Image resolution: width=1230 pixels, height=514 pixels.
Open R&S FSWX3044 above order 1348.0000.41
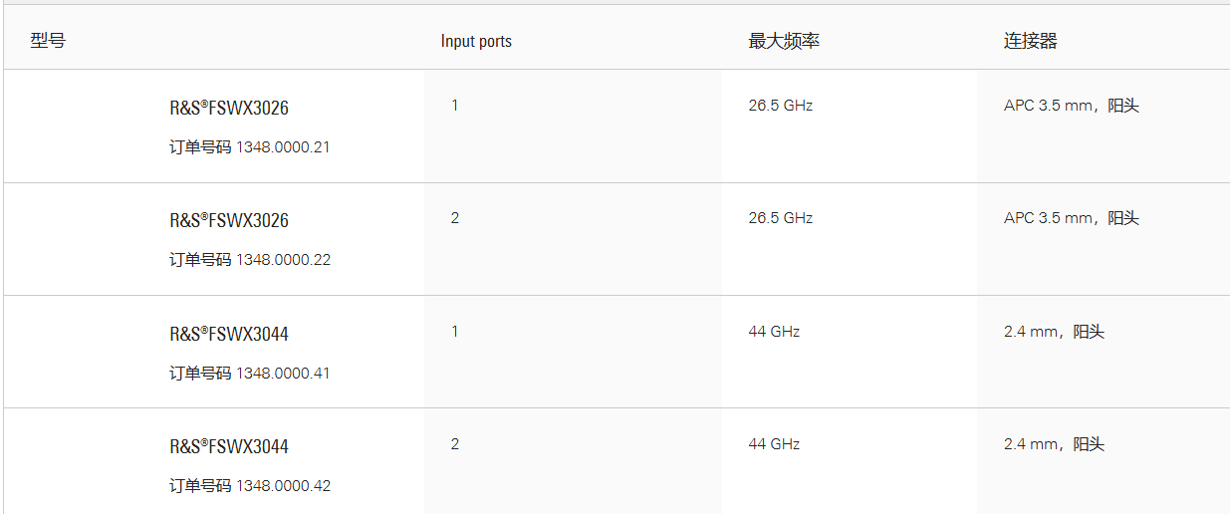229,335
